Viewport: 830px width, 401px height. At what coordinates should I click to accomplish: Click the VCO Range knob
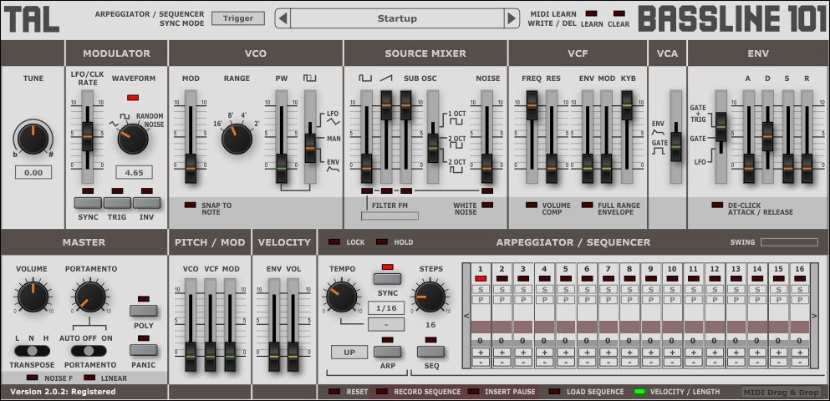click(237, 139)
